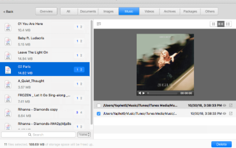Select the 01 You Are Here file
Image resolution: width=236 pixels, height=148 pixels.
point(45,27)
